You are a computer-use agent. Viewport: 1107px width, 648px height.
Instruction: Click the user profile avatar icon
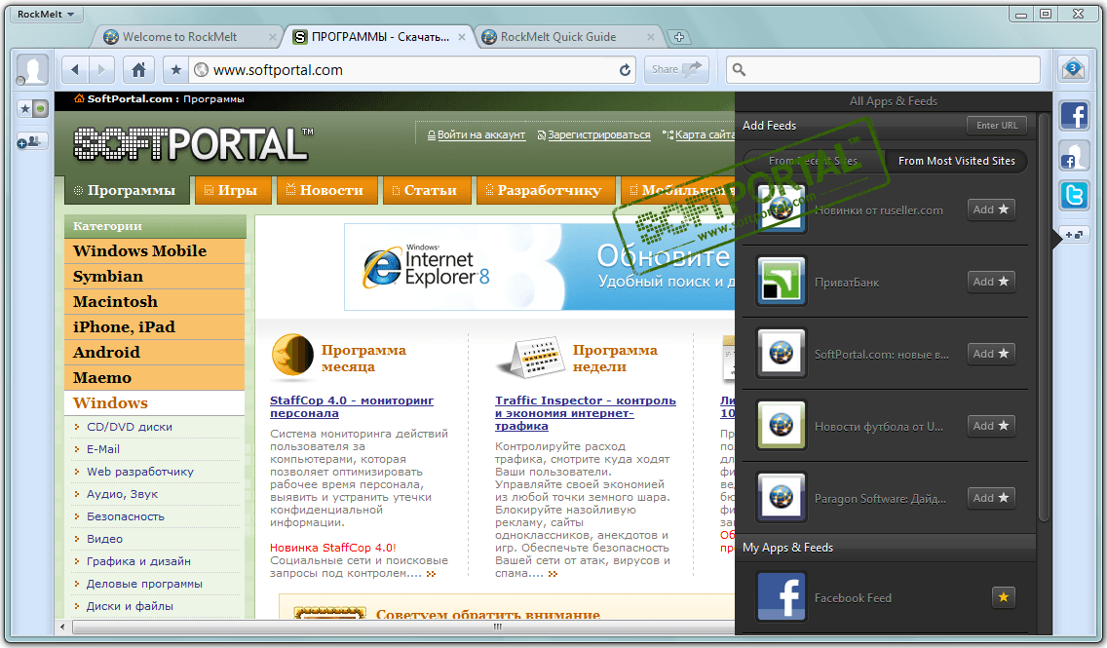[32, 69]
